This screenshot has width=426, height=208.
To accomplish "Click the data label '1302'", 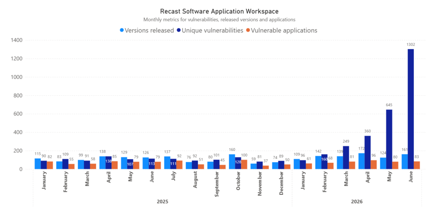I will (411, 44).
